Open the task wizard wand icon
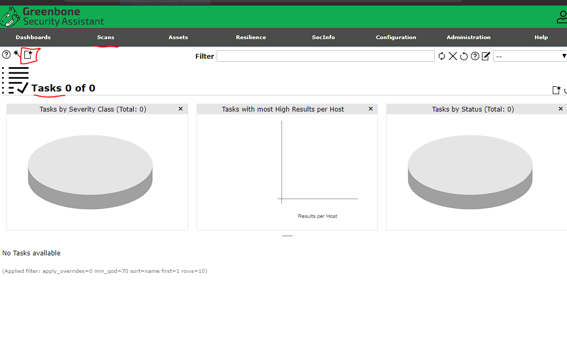 point(17,54)
